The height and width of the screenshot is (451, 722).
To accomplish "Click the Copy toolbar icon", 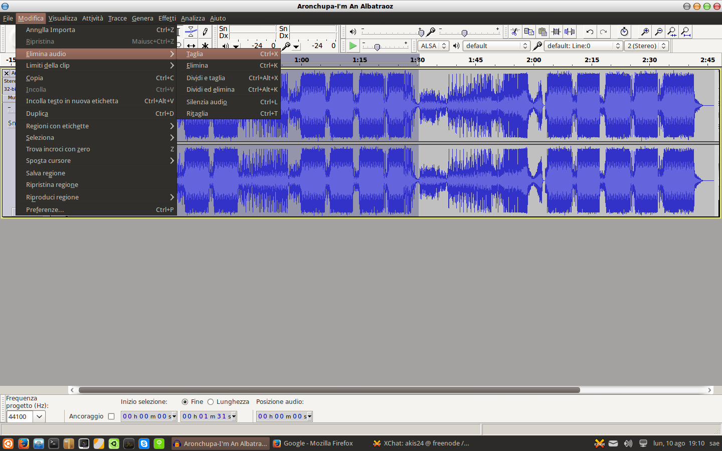I will [529, 32].
